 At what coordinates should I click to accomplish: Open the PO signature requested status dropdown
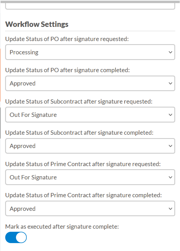click(90, 52)
